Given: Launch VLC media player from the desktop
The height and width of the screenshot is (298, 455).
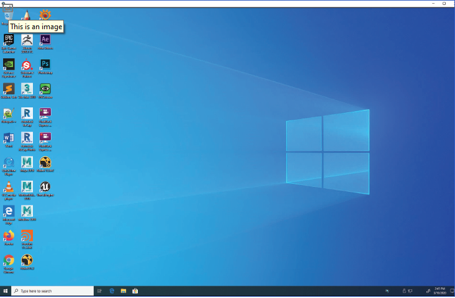Looking at the screenshot, I should (9, 191).
